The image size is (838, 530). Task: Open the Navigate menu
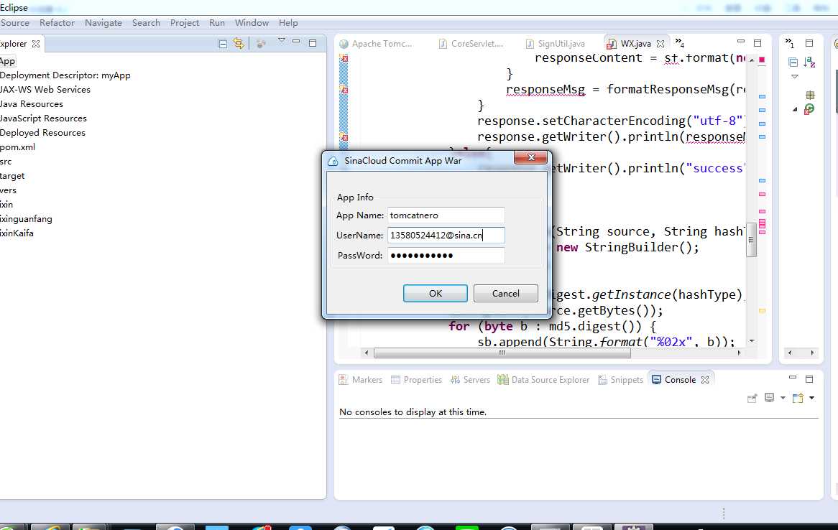tap(103, 23)
